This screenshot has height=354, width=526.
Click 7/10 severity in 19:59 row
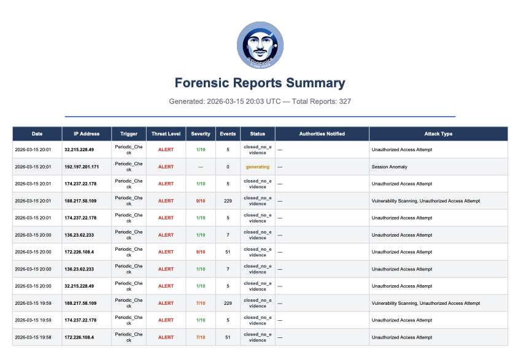point(201,303)
